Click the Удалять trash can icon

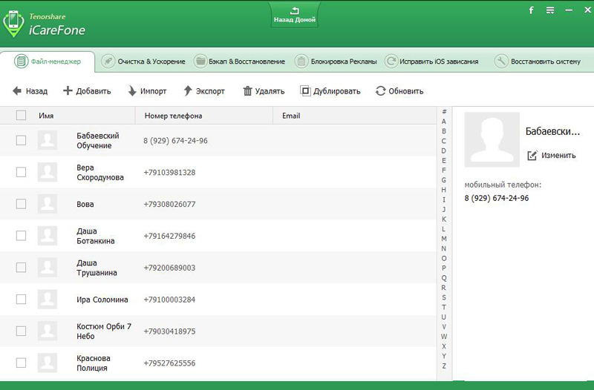click(247, 90)
